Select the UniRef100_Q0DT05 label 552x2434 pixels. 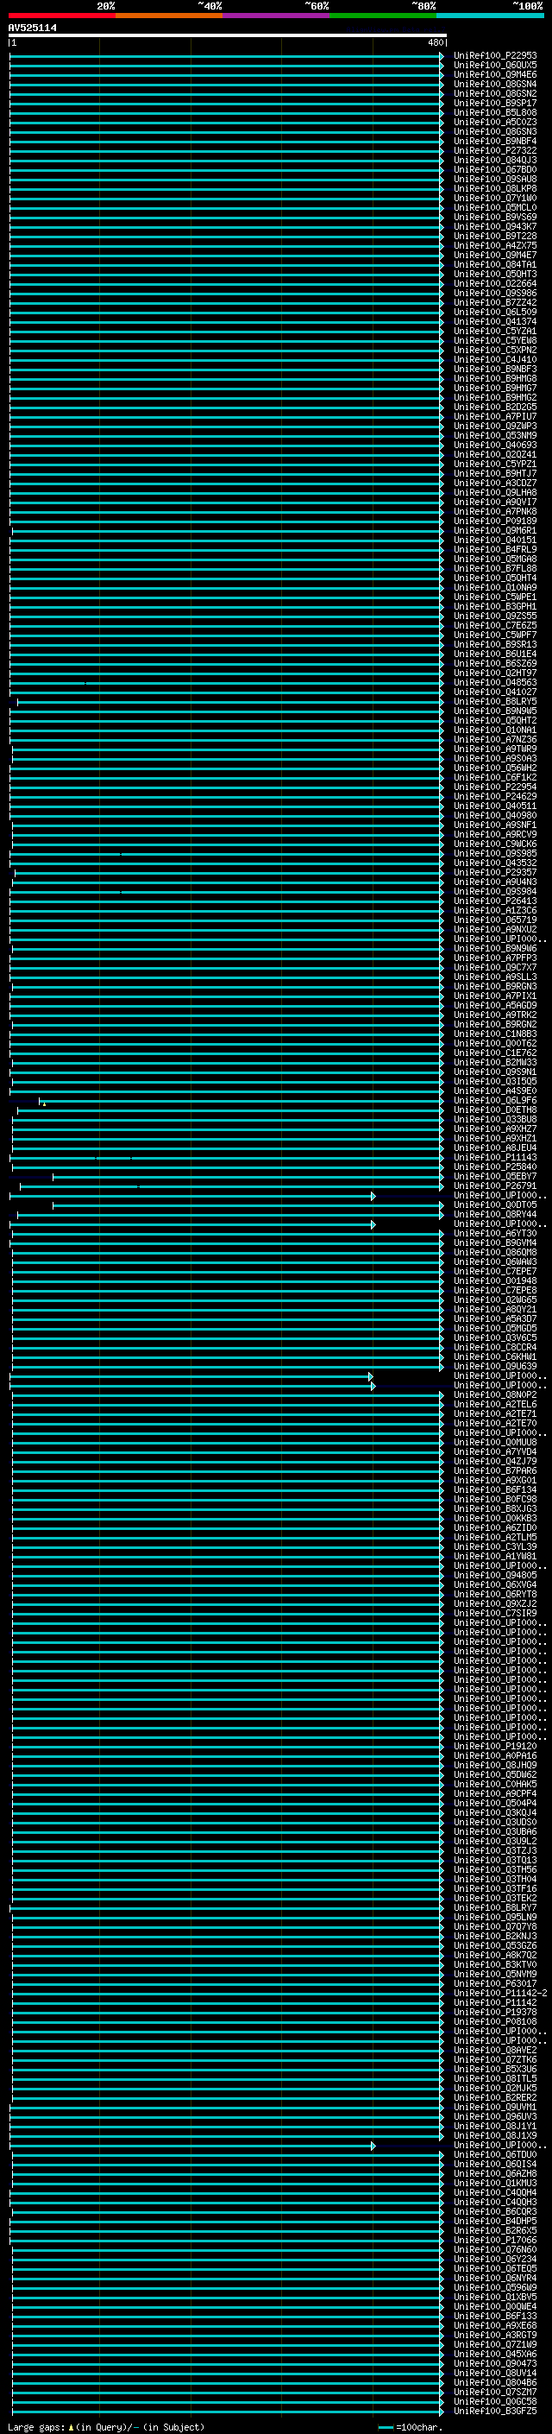coord(494,1204)
